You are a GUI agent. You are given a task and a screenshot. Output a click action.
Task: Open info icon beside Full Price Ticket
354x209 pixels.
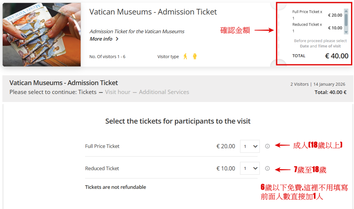(267, 146)
